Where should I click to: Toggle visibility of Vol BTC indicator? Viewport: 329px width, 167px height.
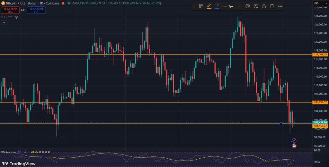[x=16, y=17]
